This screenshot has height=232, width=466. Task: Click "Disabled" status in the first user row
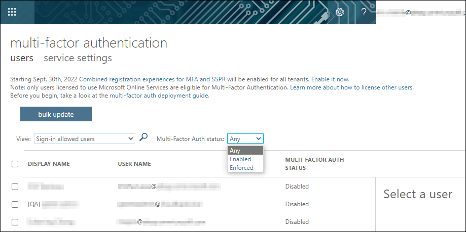[x=297, y=187]
